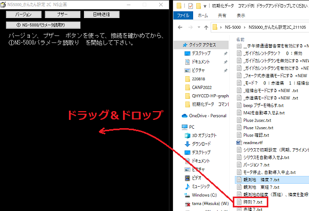
Task: Select file 観測地 緯度？.txt
Action: (x=272, y=180)
